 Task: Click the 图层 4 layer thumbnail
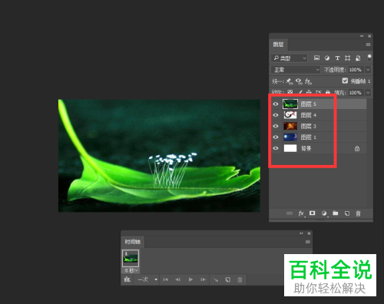[x=290, y=115]
